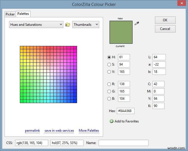Click the eyedropper icon beside the new colour
Viewport: 188px width, 151px height.
point(137,24)
